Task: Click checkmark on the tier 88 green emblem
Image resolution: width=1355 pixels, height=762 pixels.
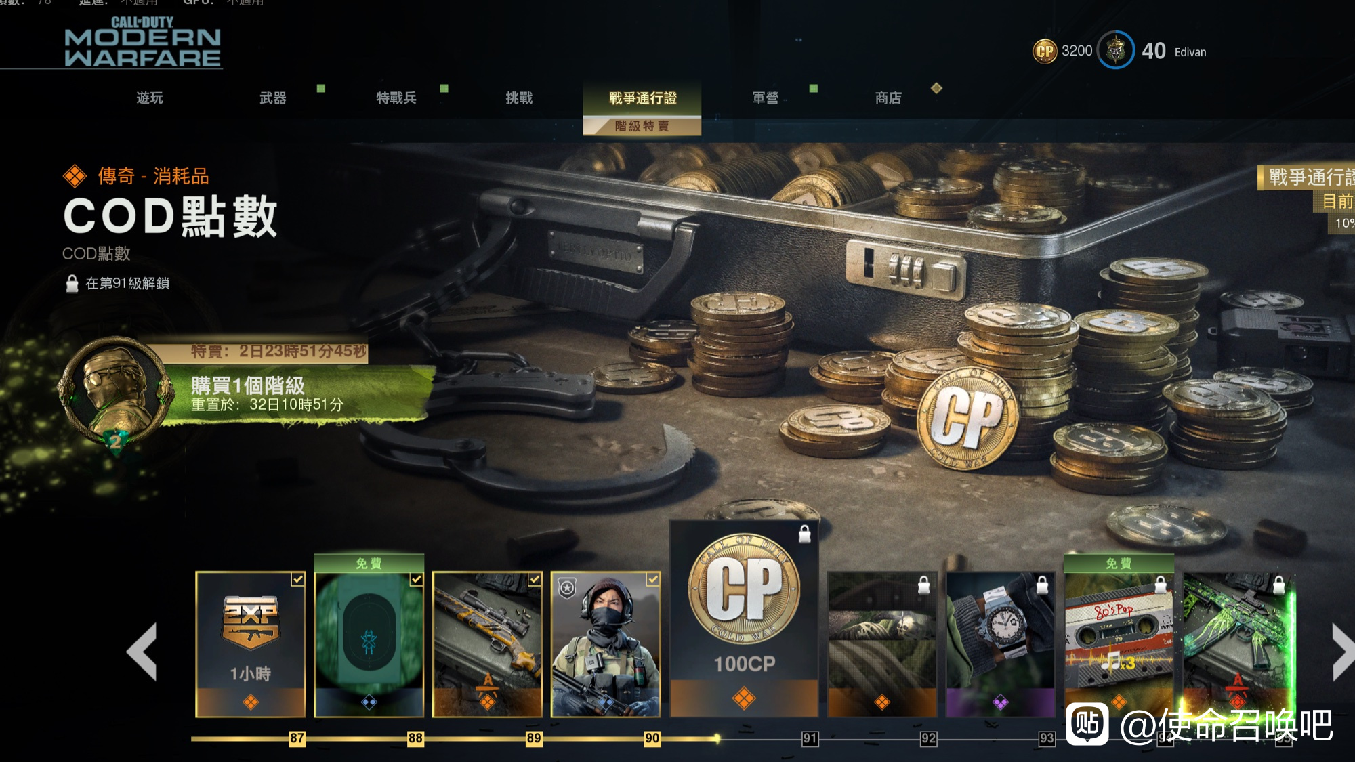Action: (x=416, y=579)
